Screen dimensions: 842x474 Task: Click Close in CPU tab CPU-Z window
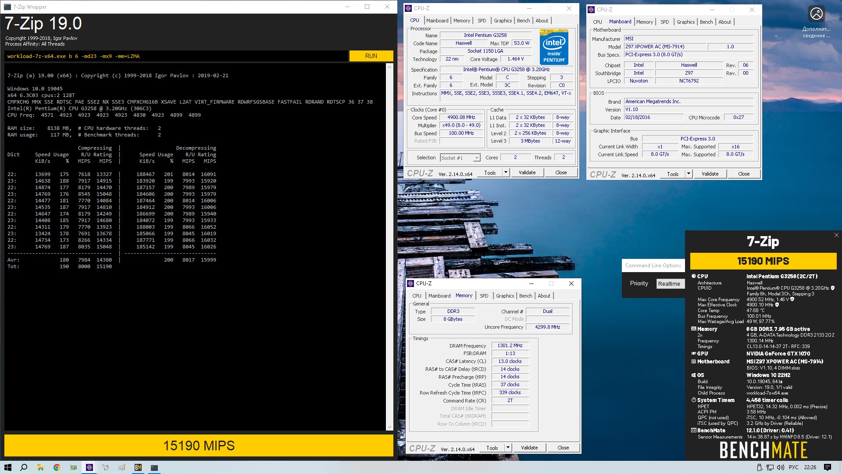coord(561,172)
